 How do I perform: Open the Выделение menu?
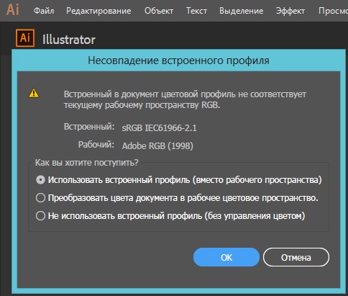pyautogui.click(x=241, y=11)
